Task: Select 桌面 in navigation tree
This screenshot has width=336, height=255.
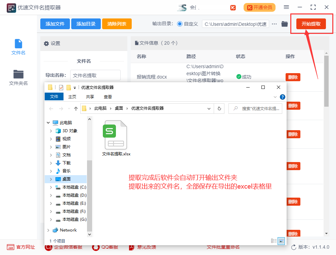Action: click(x=66, y=179)
